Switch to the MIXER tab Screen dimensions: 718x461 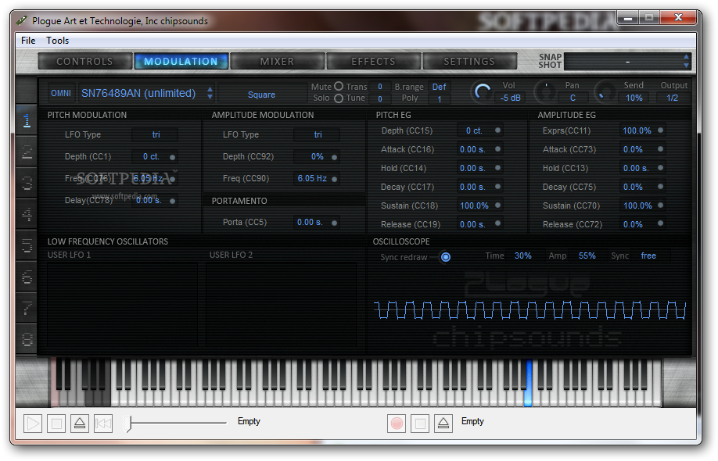pos(277,61)
